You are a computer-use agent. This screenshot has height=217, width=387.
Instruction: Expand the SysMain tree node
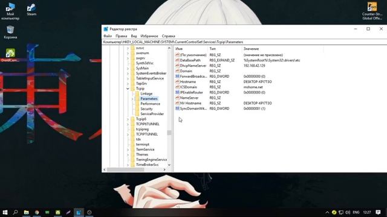pos(128,68)
